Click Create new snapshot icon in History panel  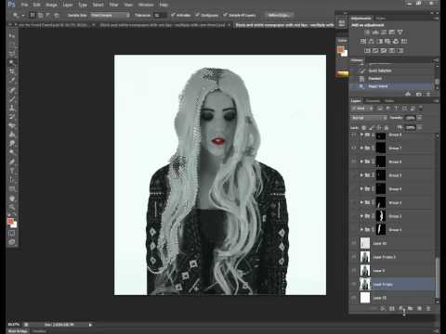pos(419,94)
